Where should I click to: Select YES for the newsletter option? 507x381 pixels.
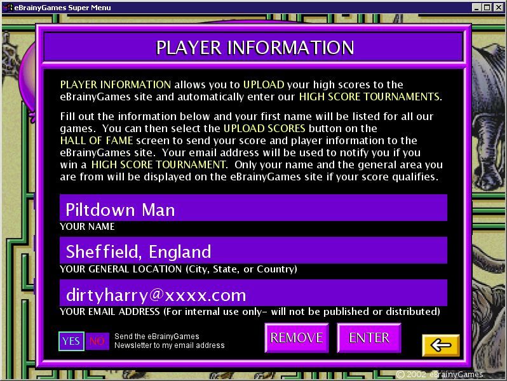(71, 341)
